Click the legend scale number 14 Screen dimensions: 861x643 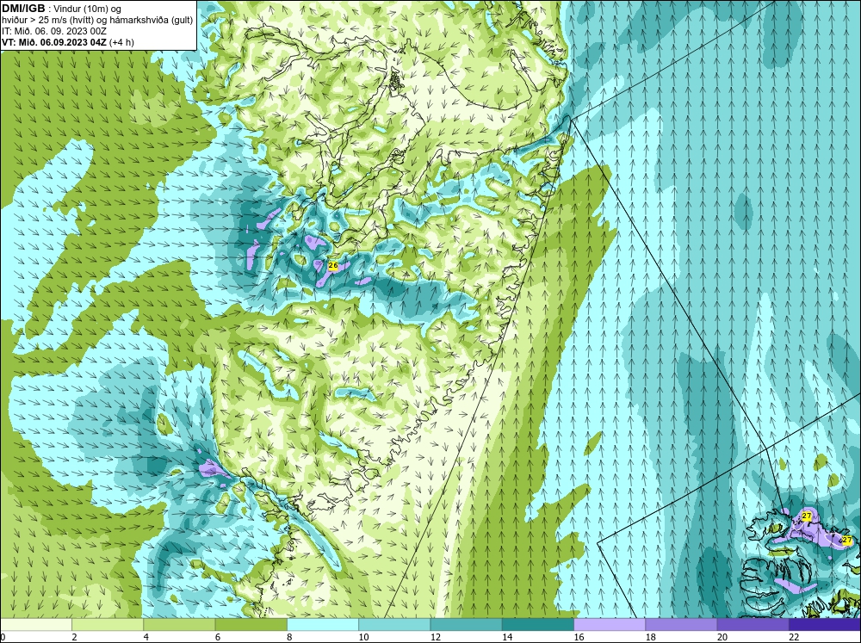coord(507,637)
